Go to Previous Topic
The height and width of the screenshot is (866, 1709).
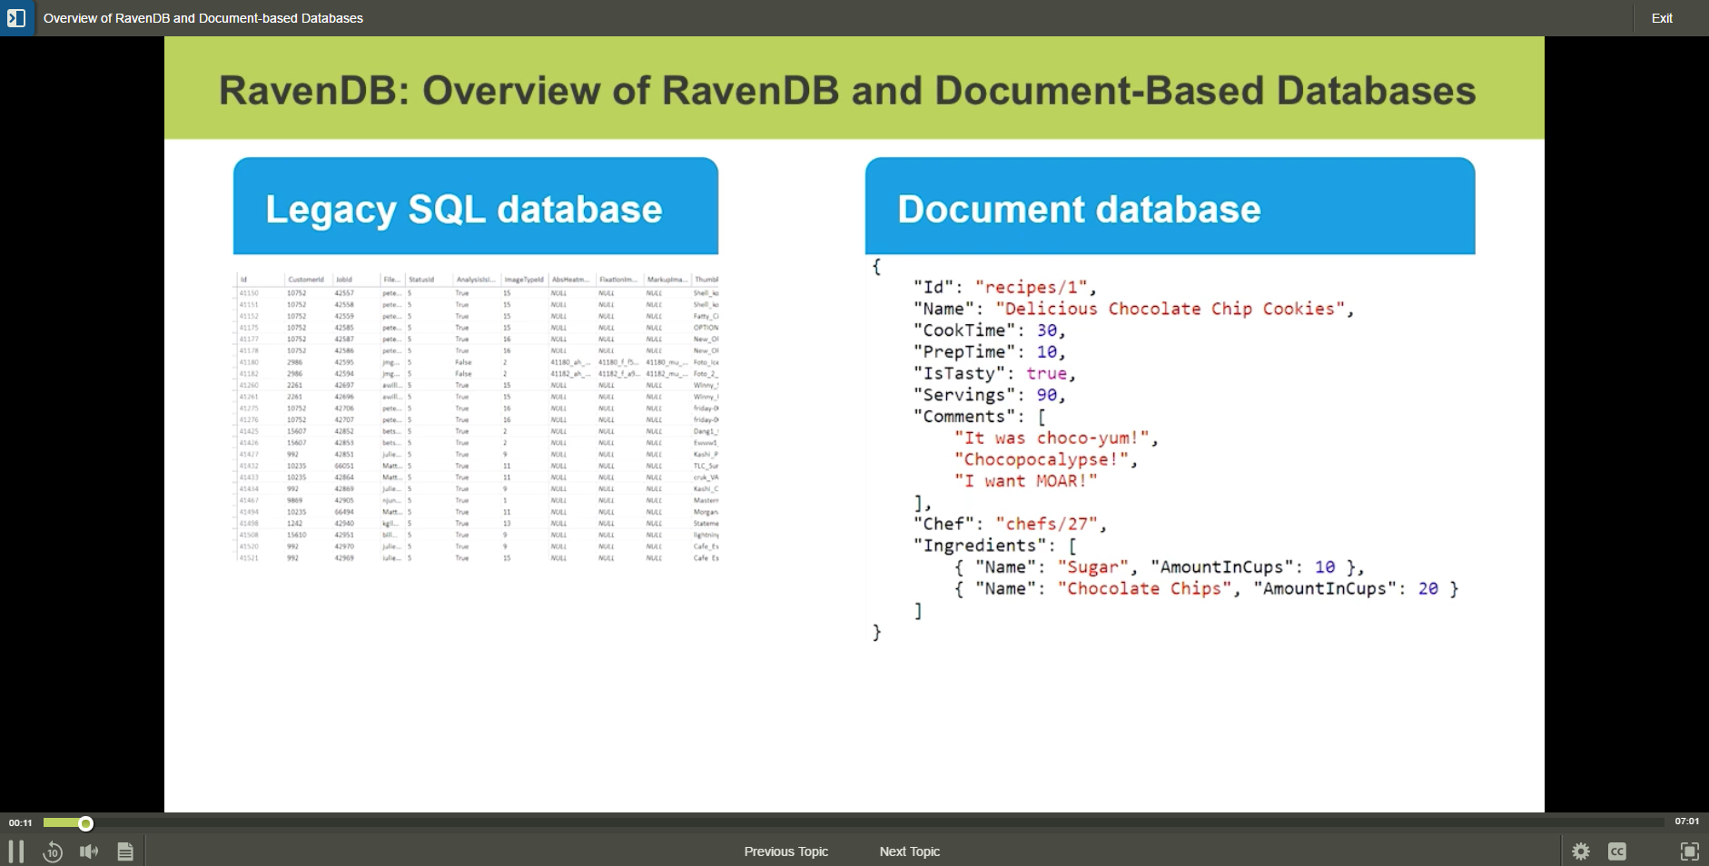[785, 851]
